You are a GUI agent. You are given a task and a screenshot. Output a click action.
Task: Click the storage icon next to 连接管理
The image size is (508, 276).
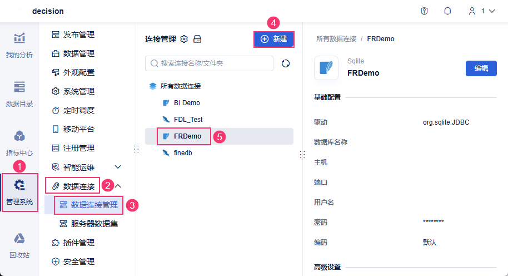click(197, 39)
